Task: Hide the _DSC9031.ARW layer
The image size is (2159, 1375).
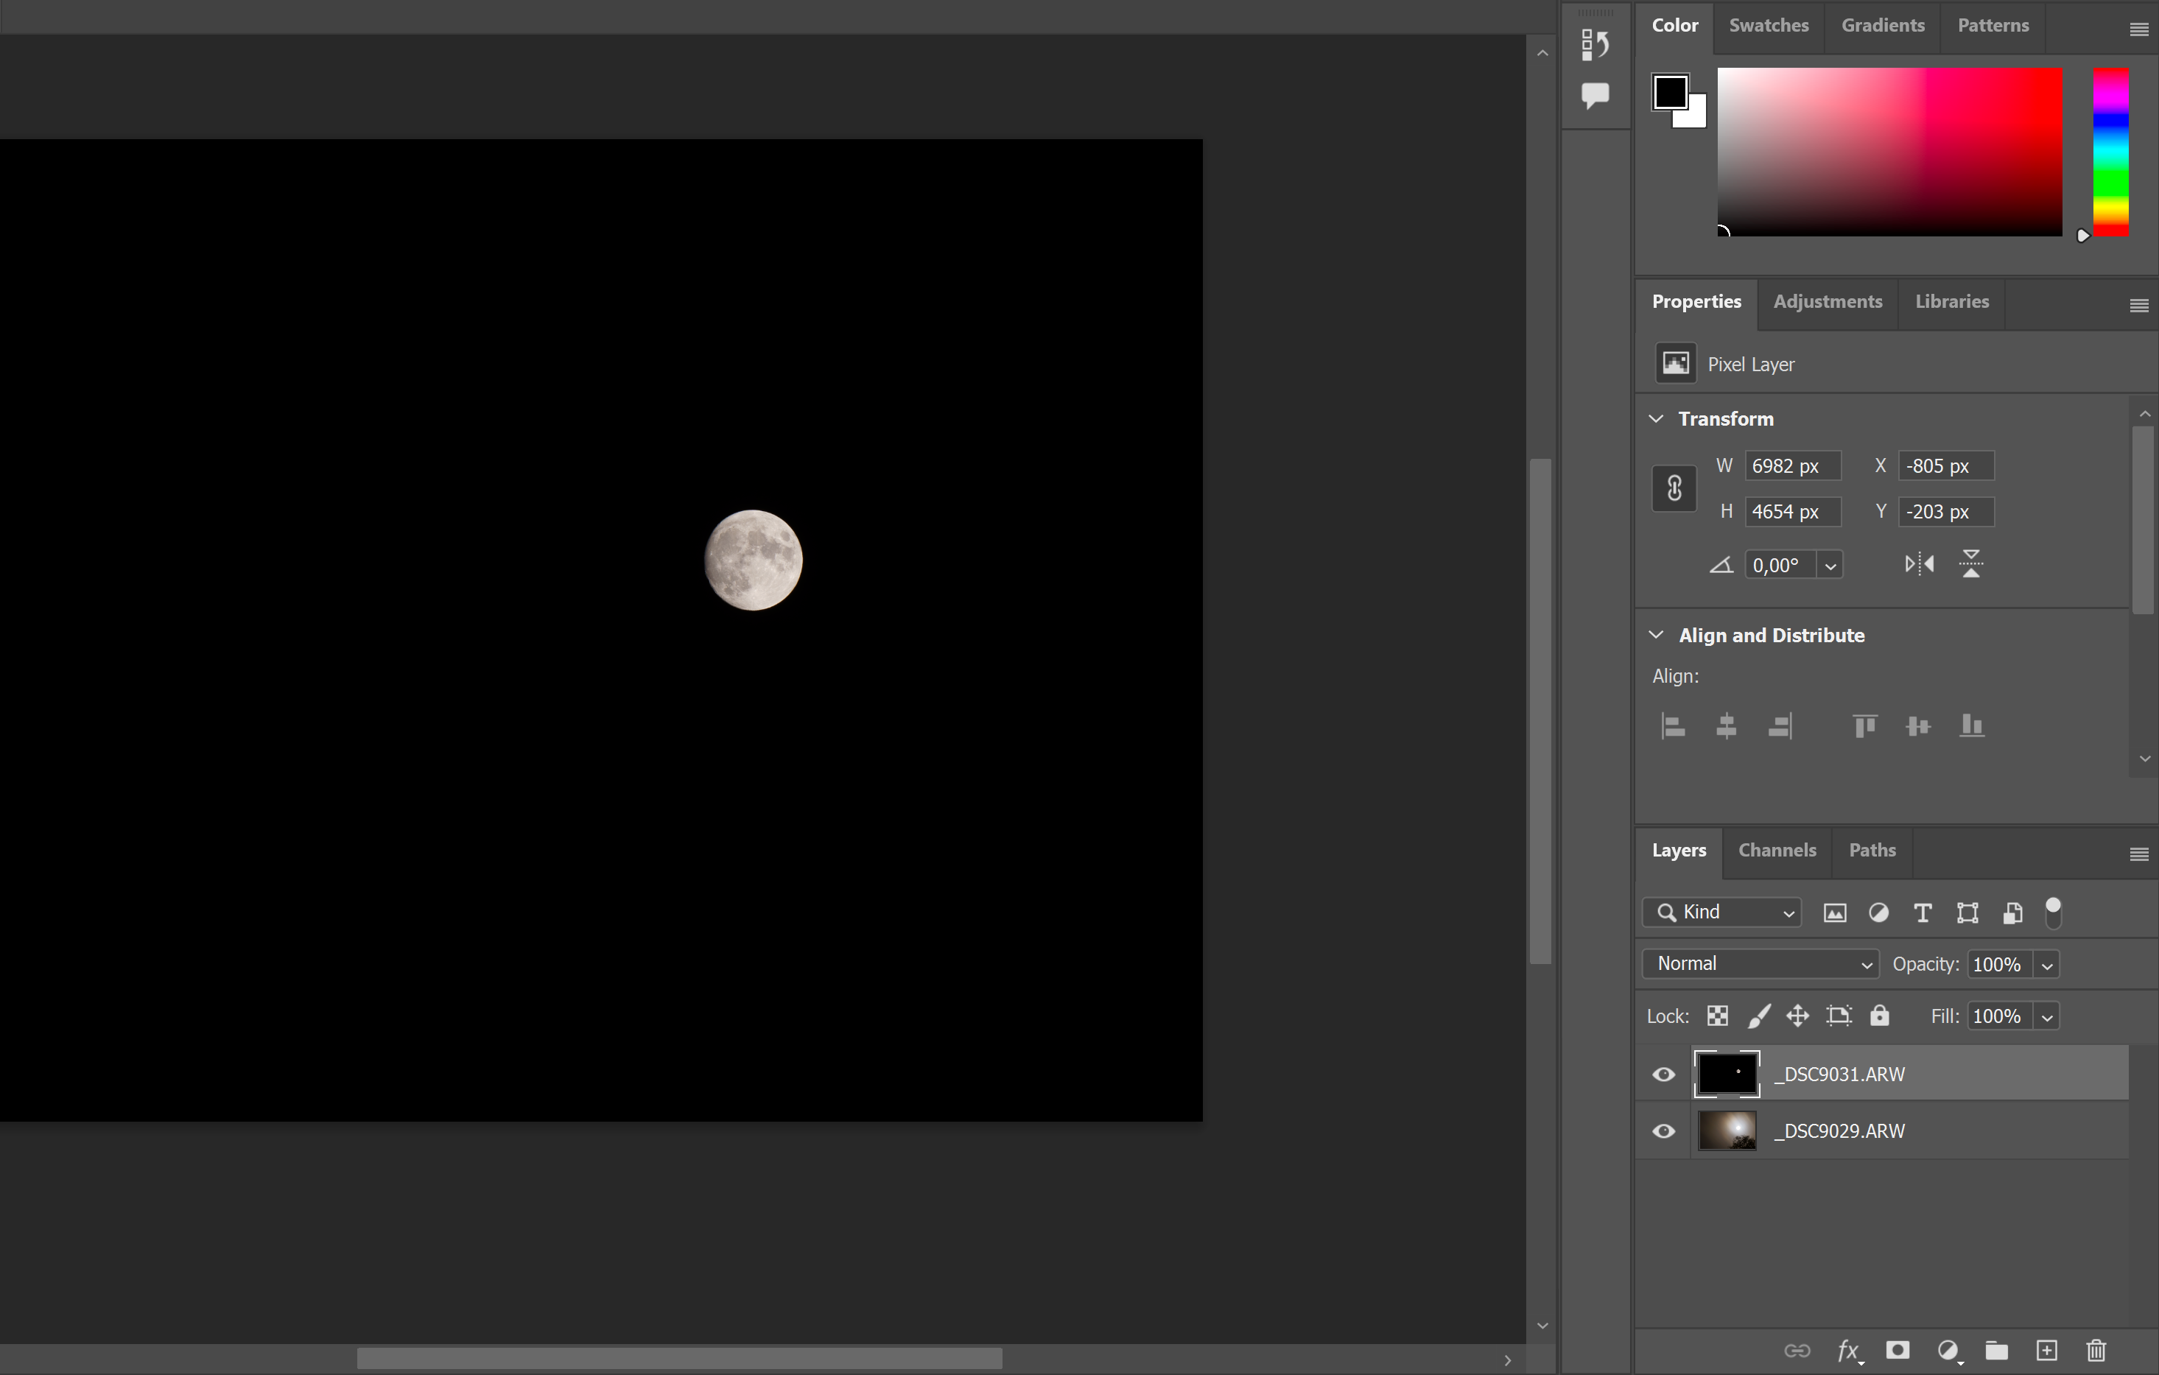Action: click(x=1663, y=1074)
